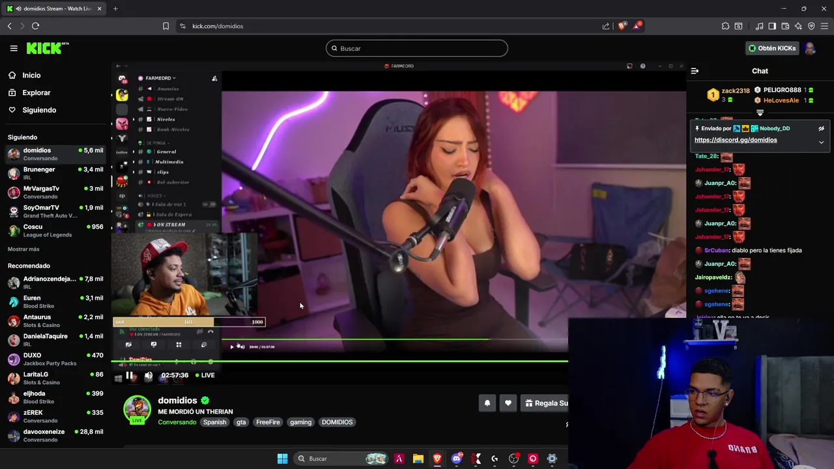Click the domidios streamer avatar

137,409
